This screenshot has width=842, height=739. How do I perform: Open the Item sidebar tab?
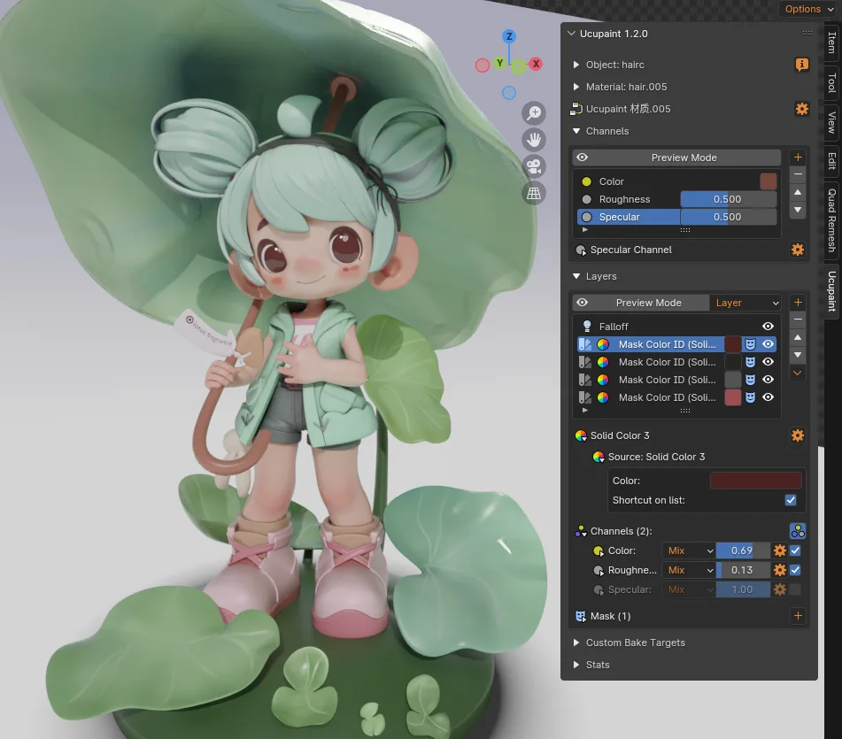point(831,42)
